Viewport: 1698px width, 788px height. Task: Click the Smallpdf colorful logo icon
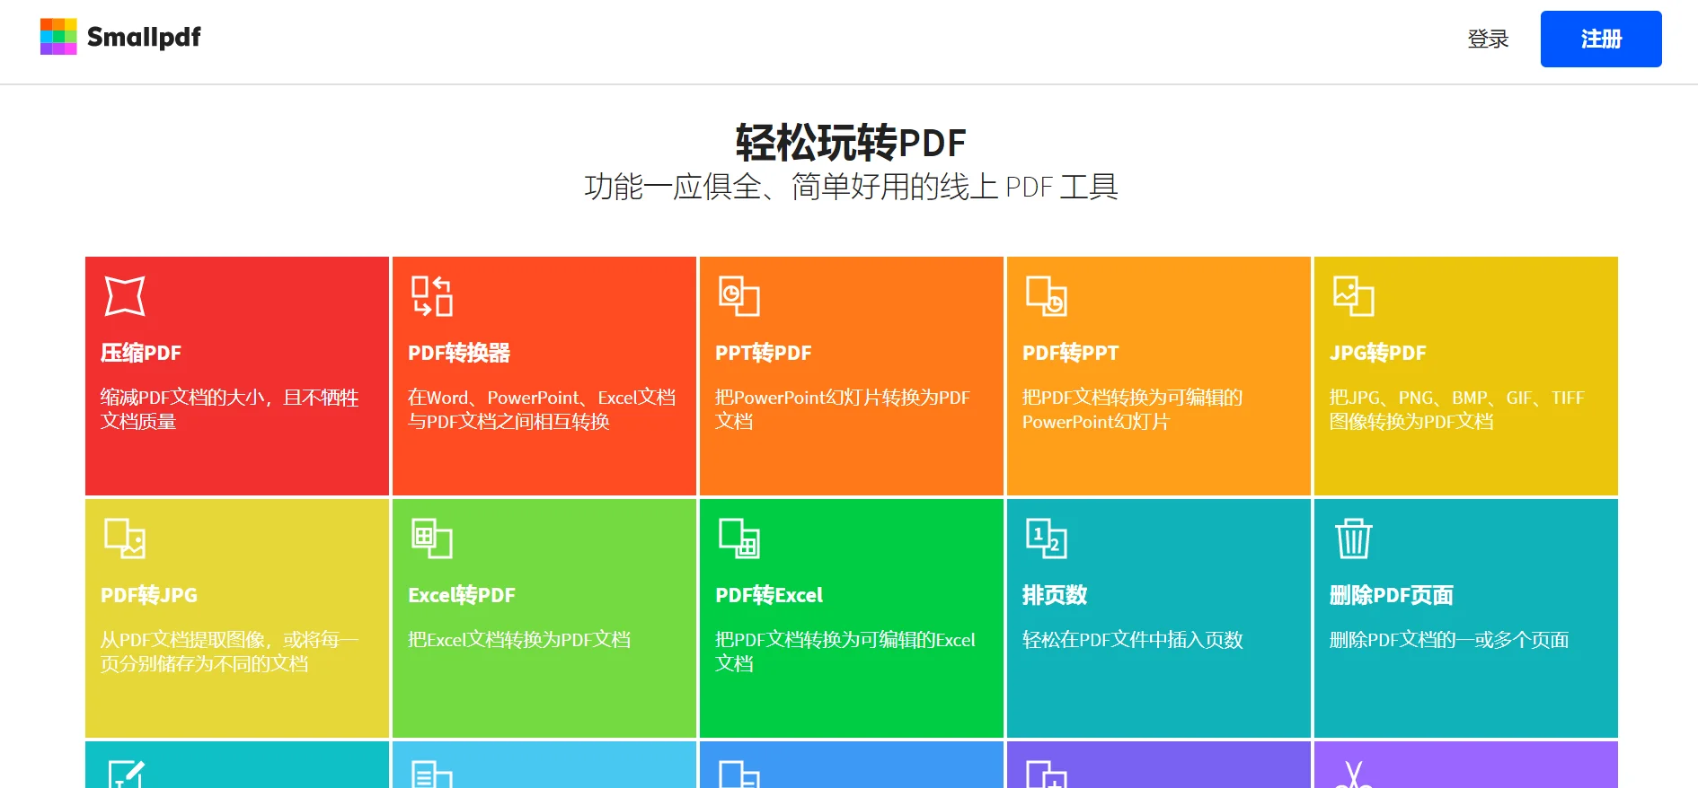click(58, 37)
